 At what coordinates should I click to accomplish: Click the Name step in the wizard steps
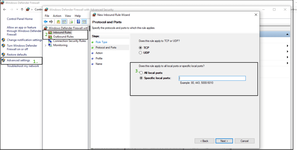(99, 64)
